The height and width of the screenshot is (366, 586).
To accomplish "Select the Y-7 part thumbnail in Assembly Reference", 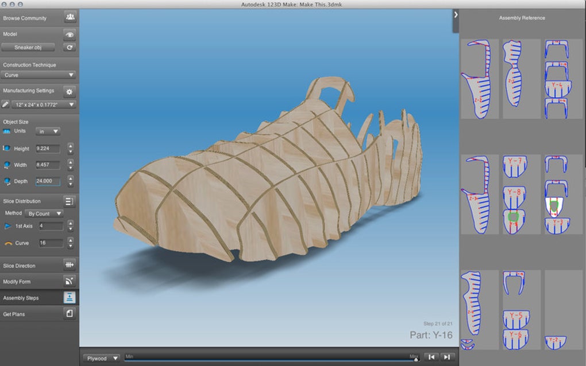I will coord(516,167).
